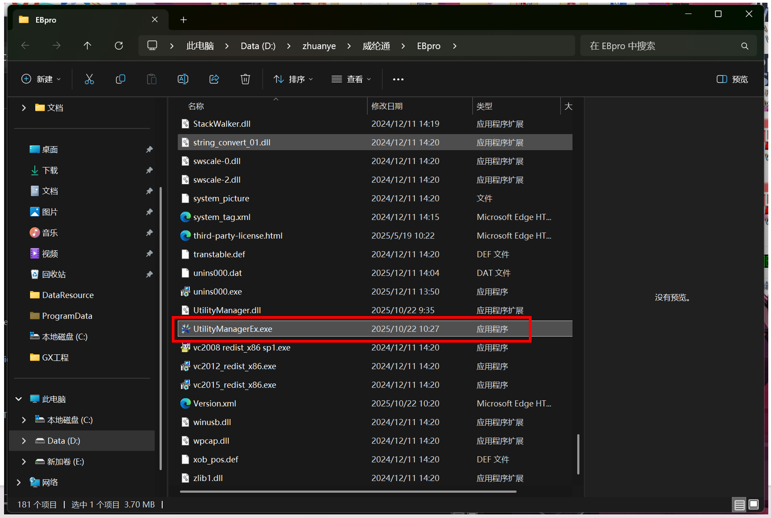Close the EBpro tab
Image resolution: width=771 pixels, height=518 pixels.
coord(155,19)
